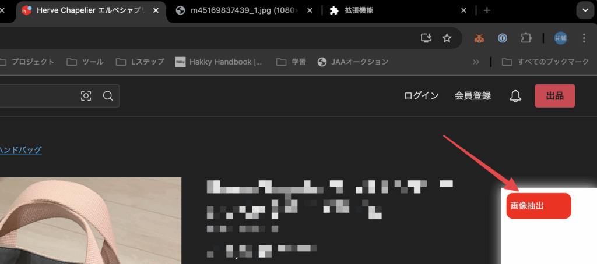
Task: Open notifications via the bell icon
Action: [515, 96]
